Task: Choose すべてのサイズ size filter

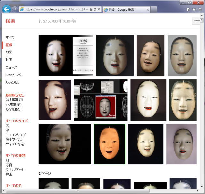Action: click(17, 121)
